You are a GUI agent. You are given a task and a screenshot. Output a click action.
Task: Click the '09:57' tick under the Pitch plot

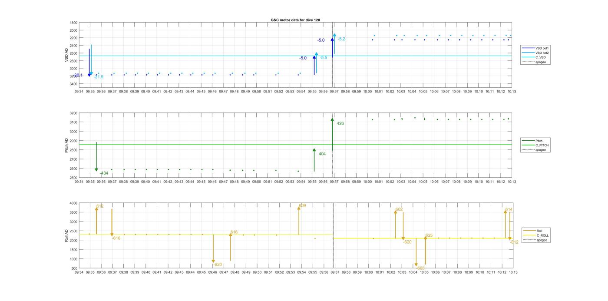[x=334, y=182]
